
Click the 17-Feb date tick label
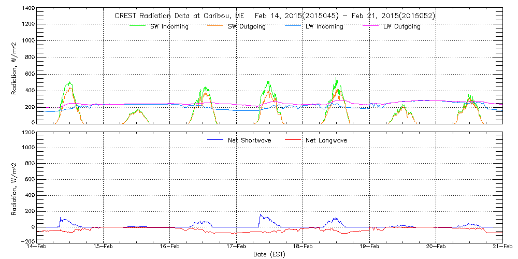tap(236, 248)
